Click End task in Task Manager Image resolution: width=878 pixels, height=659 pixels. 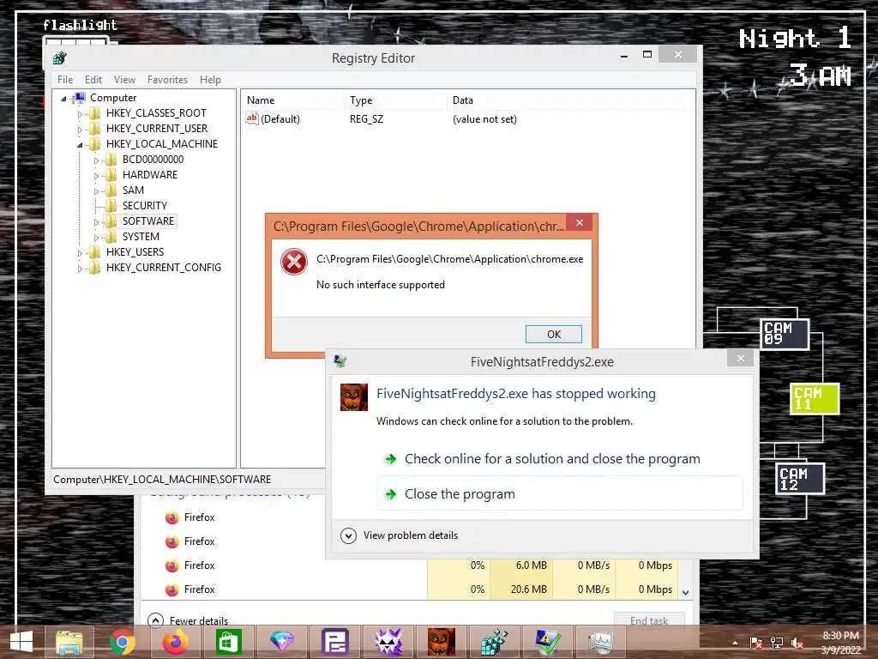click(649, 620)
